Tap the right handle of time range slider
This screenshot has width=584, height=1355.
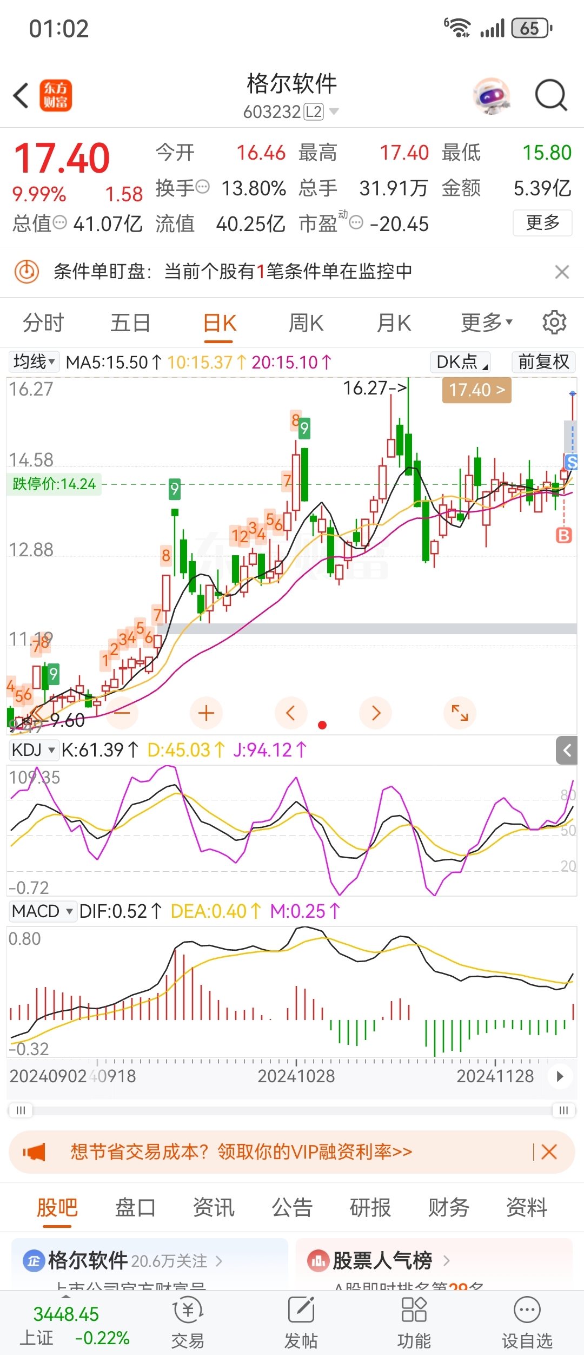coord(563,1110)
